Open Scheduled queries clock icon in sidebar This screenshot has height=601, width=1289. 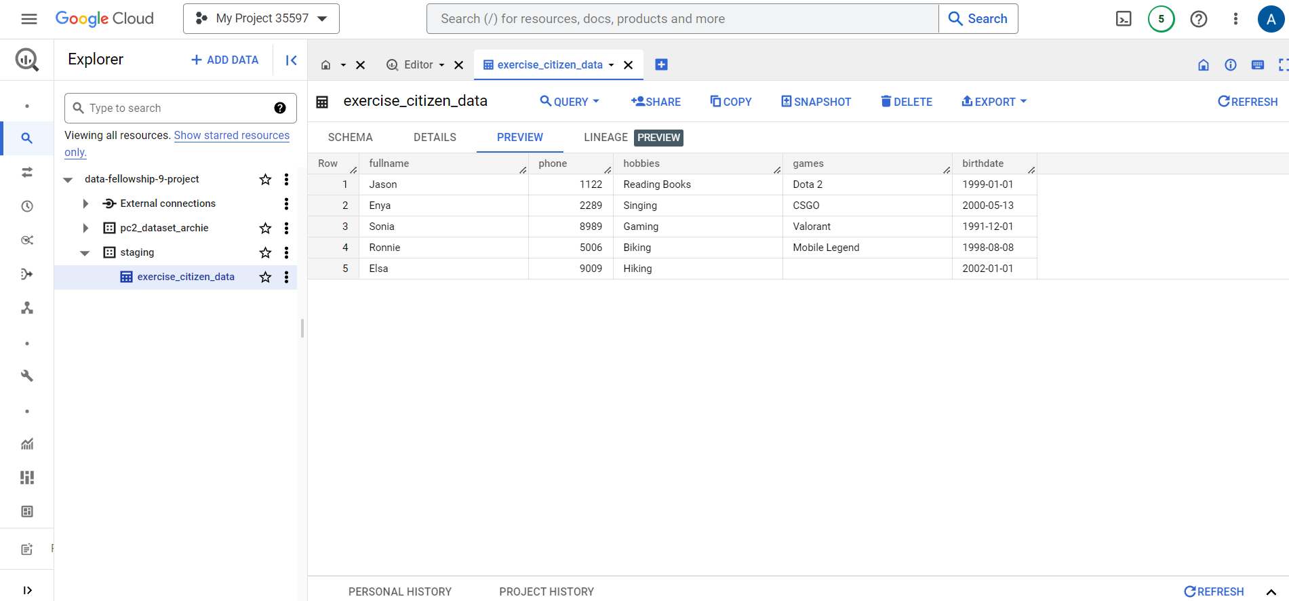click(27, 206)
